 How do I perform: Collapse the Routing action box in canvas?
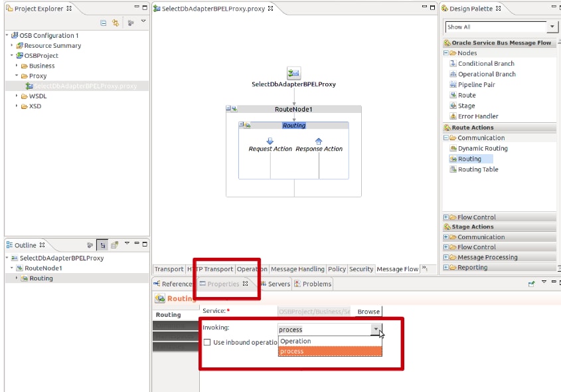click(241, 124)
